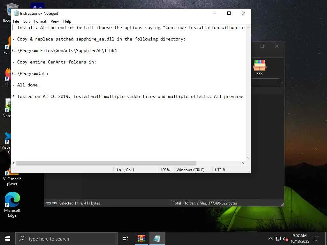This screenshot has width=327, height=245.
Task: Click the address path field in WinRAR window
Action: (x=265, y=83)
